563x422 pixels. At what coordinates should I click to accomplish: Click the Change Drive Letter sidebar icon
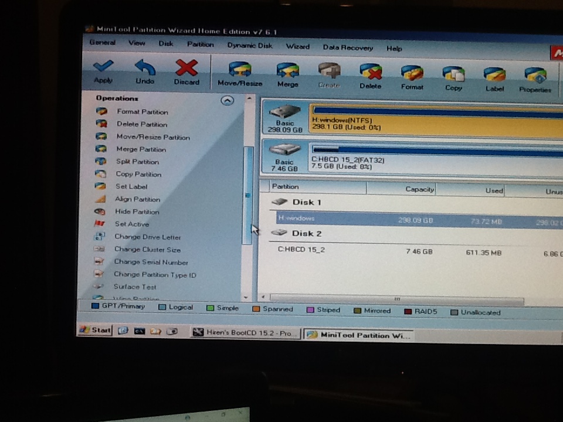[x=100, y=236]
